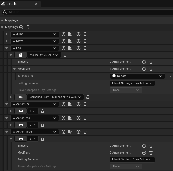This screenshot has width=173, height=171.
Task: Expand the IA_Jump mapping row
Action: [7, 34]
